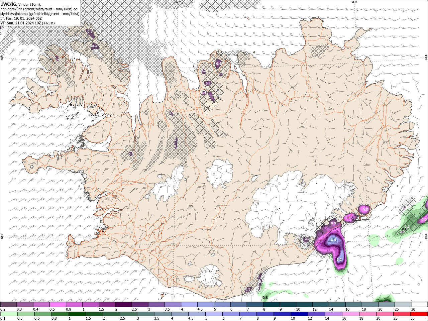Viewport: 428px width, 321px height.
Task: Click the 1.1 precipitation value on the map
Action: [x=348, y=218]
